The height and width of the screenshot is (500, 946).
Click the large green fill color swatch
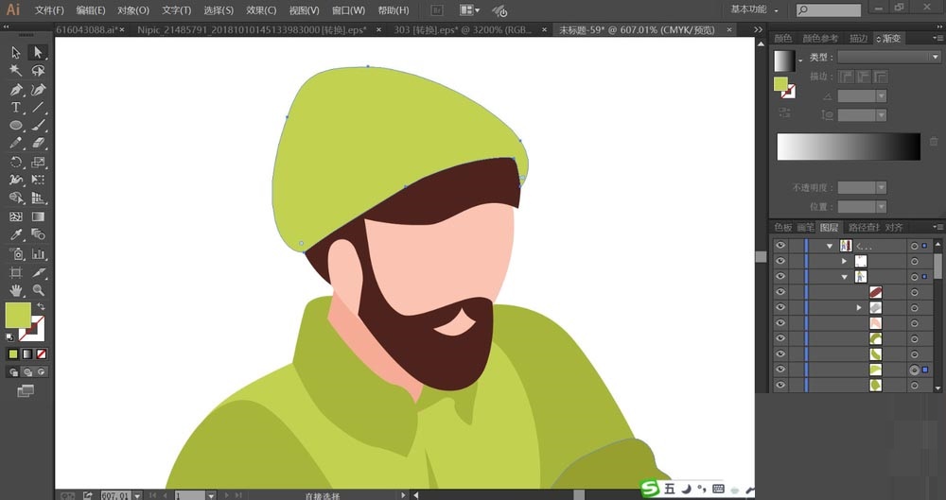(18, 315)
